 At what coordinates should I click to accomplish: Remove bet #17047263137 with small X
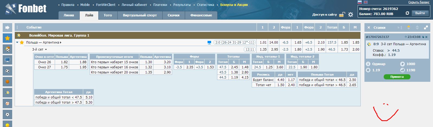point(426,37)
